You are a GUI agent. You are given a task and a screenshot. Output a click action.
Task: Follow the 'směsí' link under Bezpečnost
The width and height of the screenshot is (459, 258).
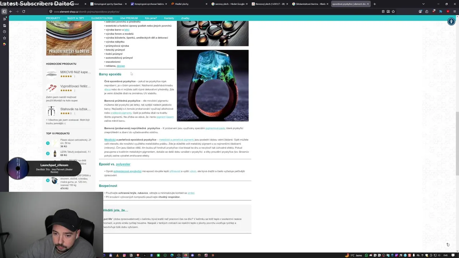click(x=191, y=193)
